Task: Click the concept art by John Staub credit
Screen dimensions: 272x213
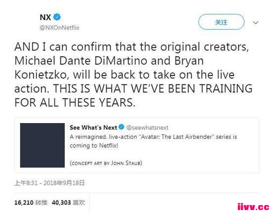Action: [x=106, y=163]
